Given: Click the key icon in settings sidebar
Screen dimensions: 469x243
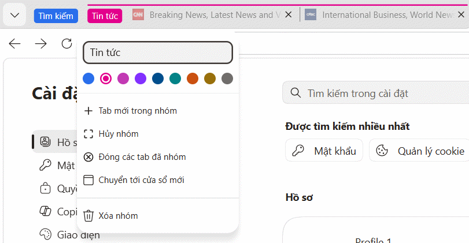Looking at the screenshot, I should (45, 165).
